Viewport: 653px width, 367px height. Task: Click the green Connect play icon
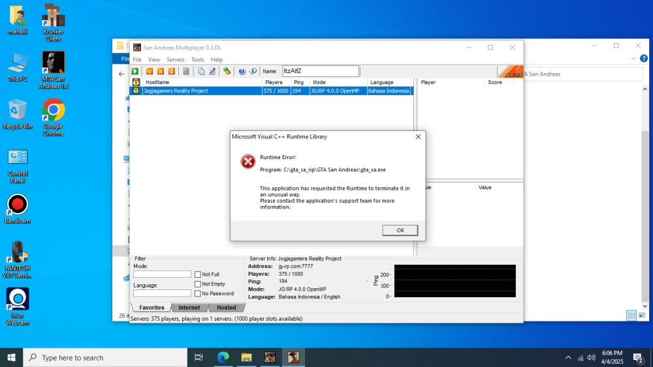point(135,71)
